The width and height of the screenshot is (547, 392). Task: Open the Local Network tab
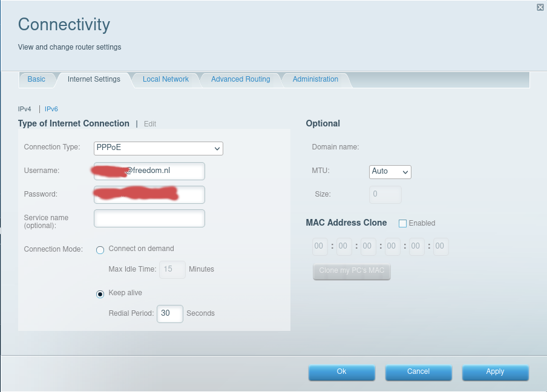(165, 79)
